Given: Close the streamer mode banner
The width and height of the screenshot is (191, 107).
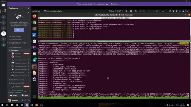Looking at the screenshot, I should (x=189, y=4).
